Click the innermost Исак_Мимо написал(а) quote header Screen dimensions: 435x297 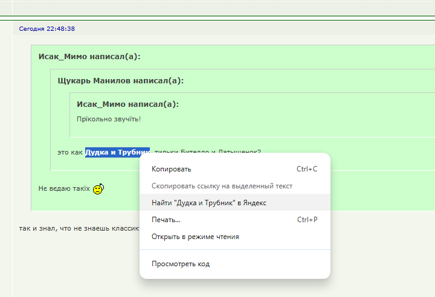[127, 104]
